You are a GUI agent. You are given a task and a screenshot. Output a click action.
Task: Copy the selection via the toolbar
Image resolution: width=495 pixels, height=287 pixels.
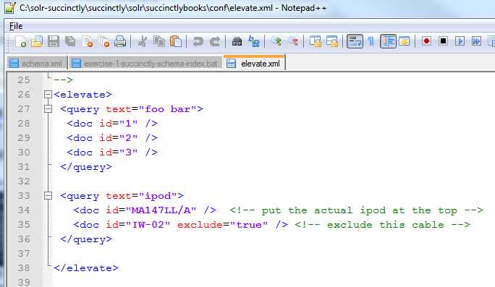[x=159, y=42]
